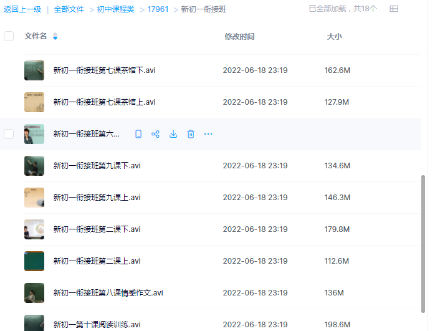Open 新初一衔接班第七课茶馆下.avi thumbnail
The height and width of the screenshot is (331, 435).
coord(34,70)
